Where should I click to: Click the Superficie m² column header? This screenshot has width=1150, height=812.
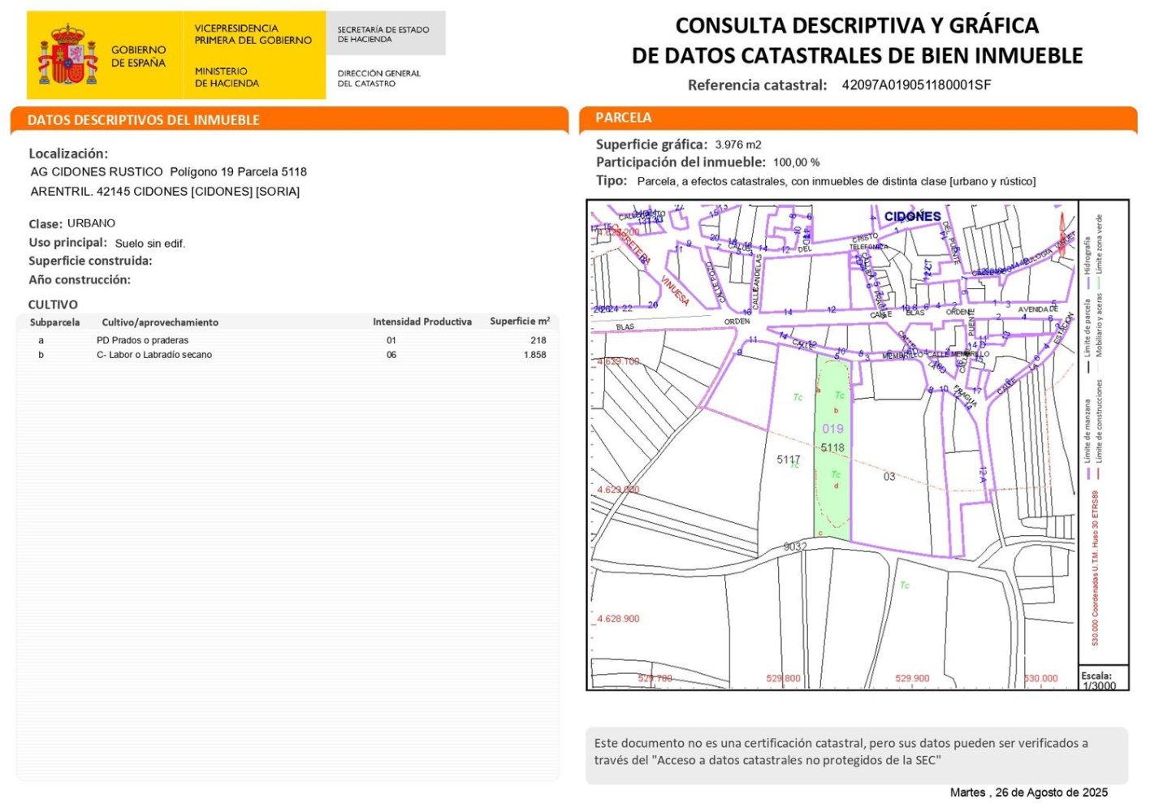(519, 322)
